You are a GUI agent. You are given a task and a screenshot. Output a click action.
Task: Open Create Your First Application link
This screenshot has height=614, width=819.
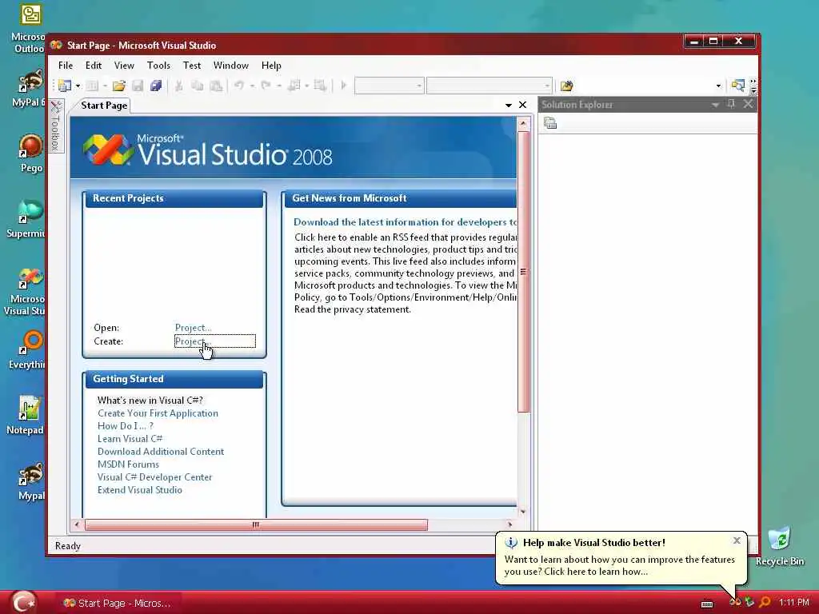pyautogui.click(x=158, y=413)
